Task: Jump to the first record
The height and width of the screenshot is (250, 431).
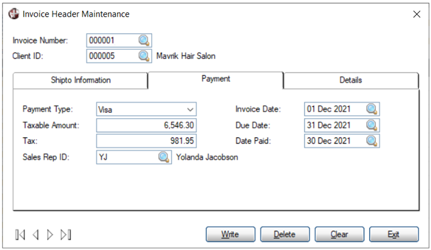Action: [21, 235]
